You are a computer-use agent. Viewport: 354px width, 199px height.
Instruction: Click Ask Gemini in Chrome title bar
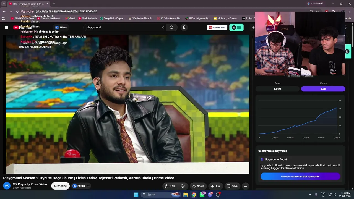(x=315, y=4)
